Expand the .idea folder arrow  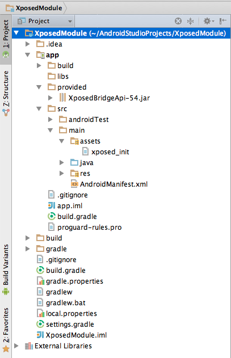pos(28,44)
